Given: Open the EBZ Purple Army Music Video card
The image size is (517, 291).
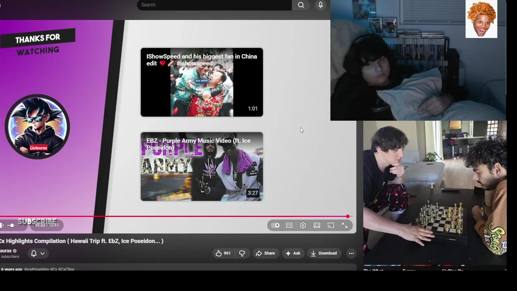Looking at the screenshot, I should pyautogui.click(x=202, y=167).
